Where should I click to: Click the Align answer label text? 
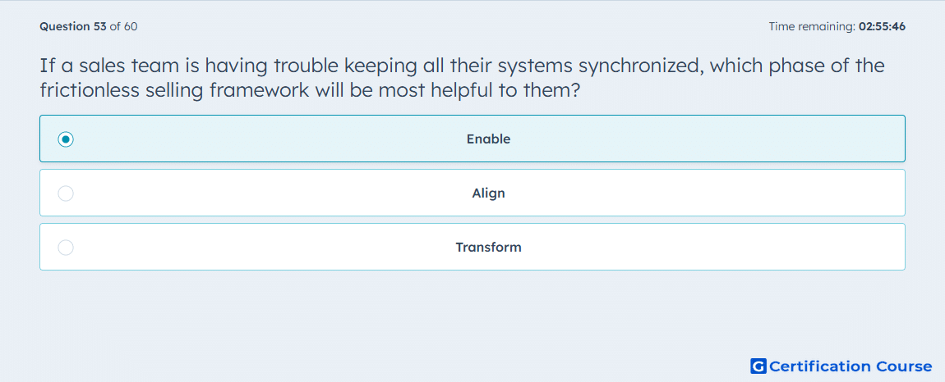tap(488, 193)
